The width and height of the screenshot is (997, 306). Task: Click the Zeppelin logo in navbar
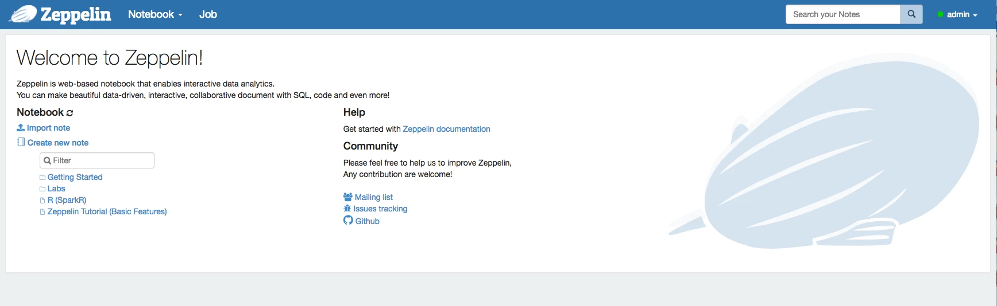tap(60, 14)
